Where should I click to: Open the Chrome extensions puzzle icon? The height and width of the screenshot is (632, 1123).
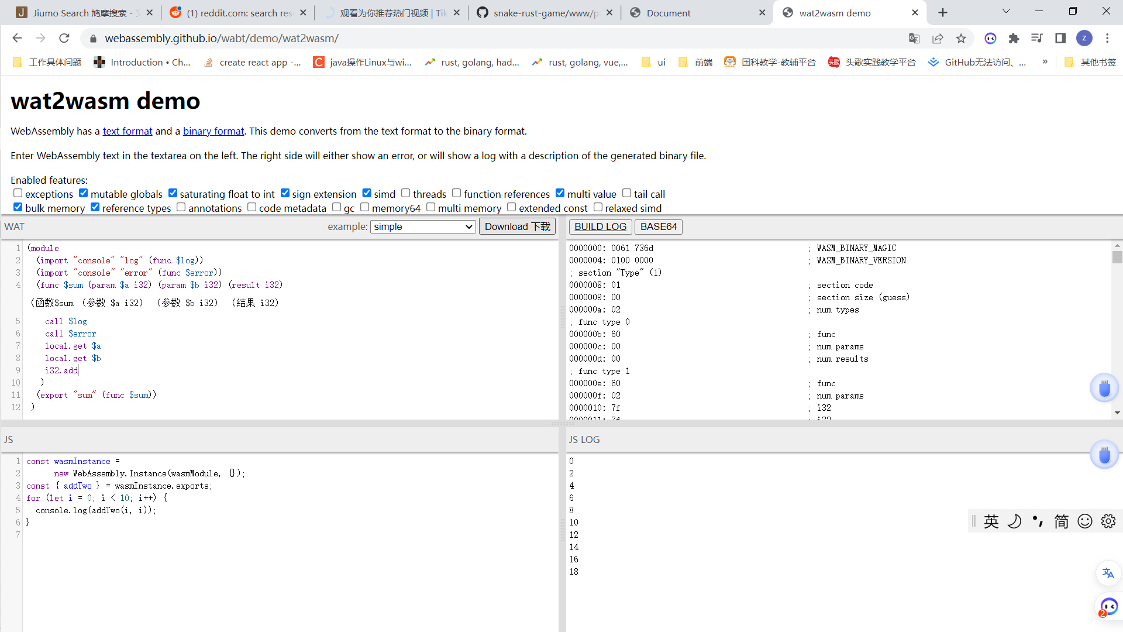pyautogui.click(x=1014, y=38)
